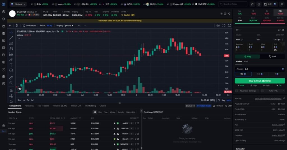Select the Sell tab
The image size is (287, 150).
pyautogui.click(x=272, y=57)
